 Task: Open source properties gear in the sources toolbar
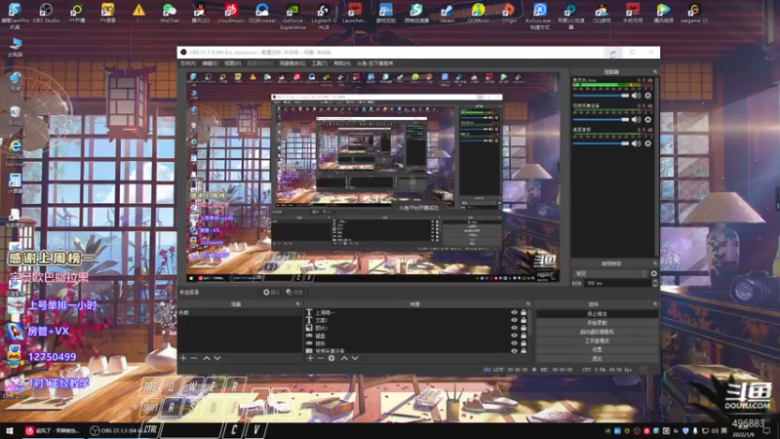tap(331, 358)
